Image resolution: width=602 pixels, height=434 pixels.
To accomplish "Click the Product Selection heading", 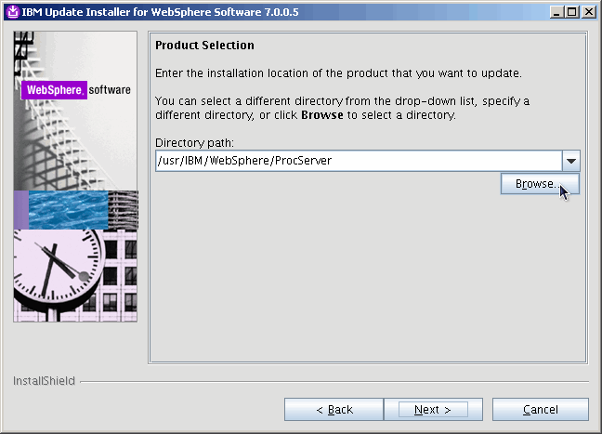I will [204, 46].
